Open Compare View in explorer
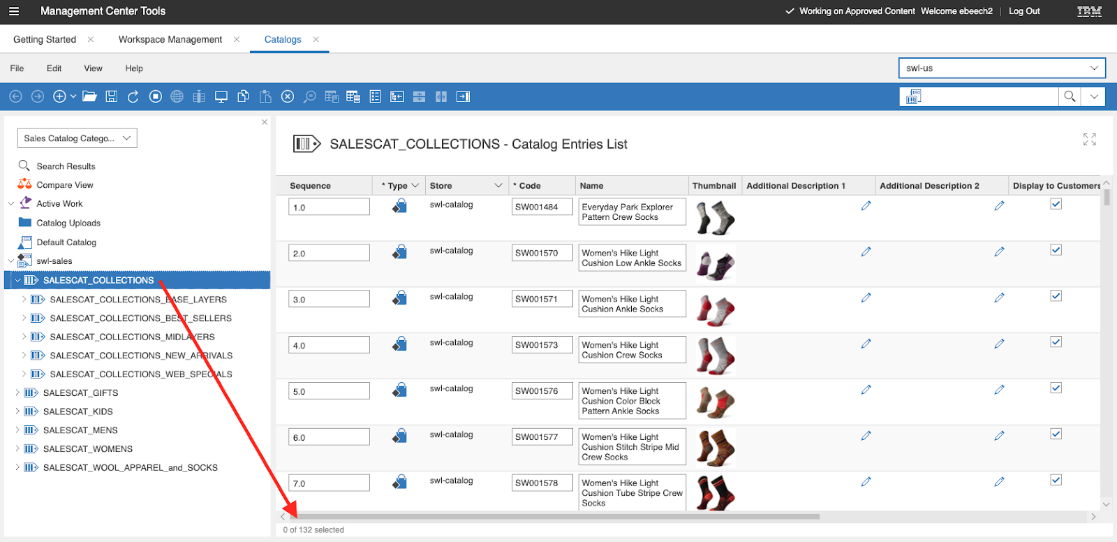Viewport: 1117px width, 542px height. pos(65,185)
